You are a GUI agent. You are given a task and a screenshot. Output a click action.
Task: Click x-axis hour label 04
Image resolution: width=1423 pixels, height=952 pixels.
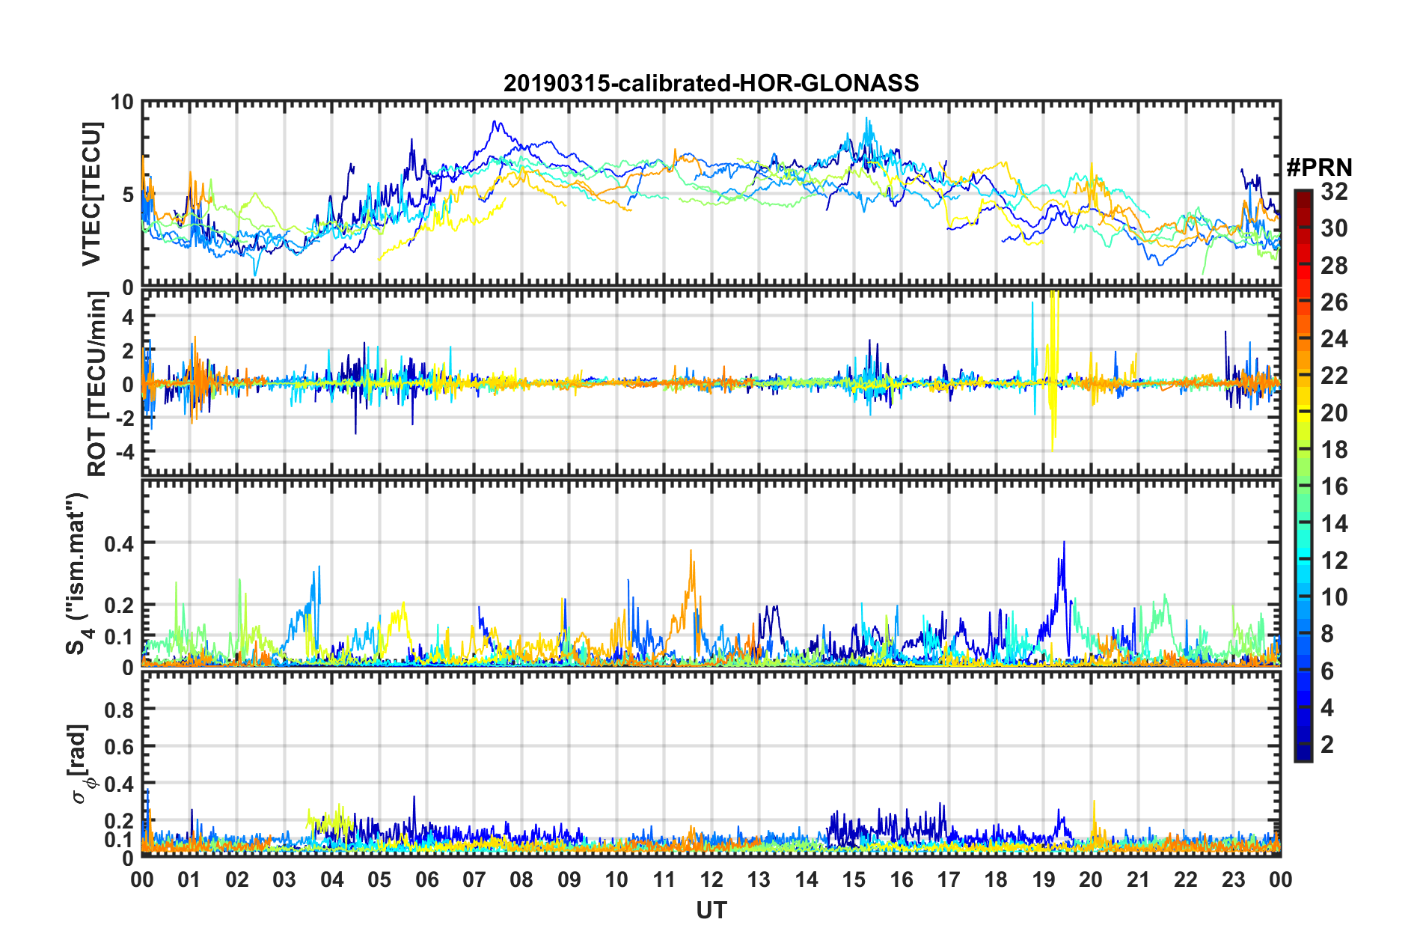pos(332,879)
